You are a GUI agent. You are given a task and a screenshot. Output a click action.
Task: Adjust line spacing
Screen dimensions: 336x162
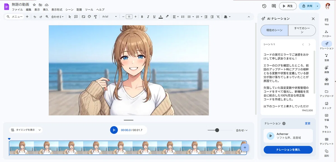pyautogui.click(x=183, y=17)
